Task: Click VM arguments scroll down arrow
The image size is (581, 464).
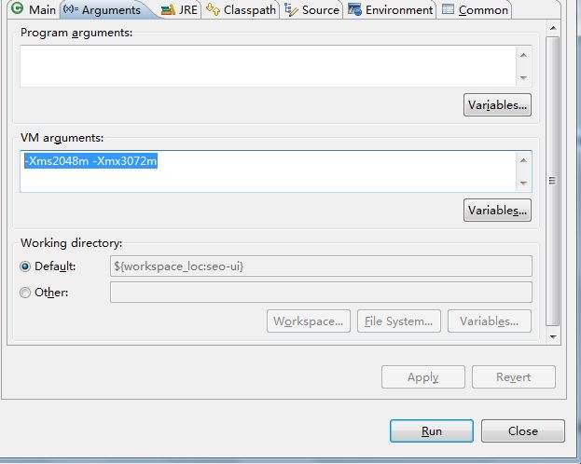Action: (523, 183)
